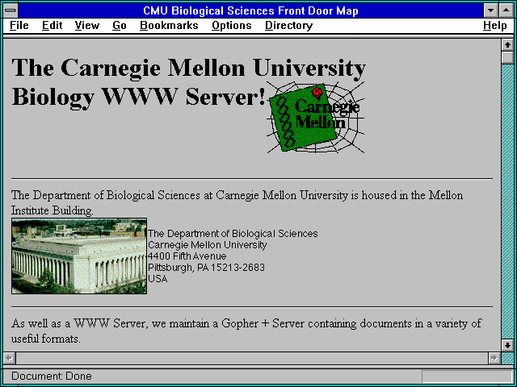Click the 'Document: Done' status bar text
The height and width of the screenshot is (387, 517).
pos(52,377)
